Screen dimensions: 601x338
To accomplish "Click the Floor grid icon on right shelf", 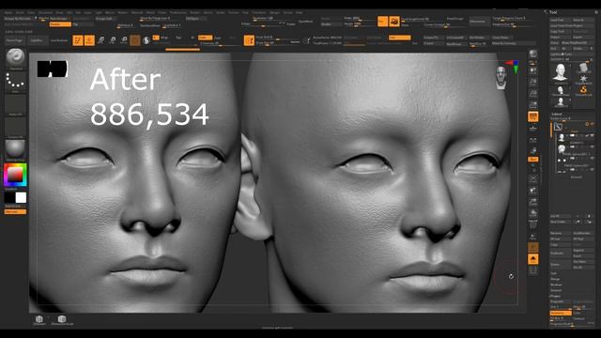I will pos(533,129).
